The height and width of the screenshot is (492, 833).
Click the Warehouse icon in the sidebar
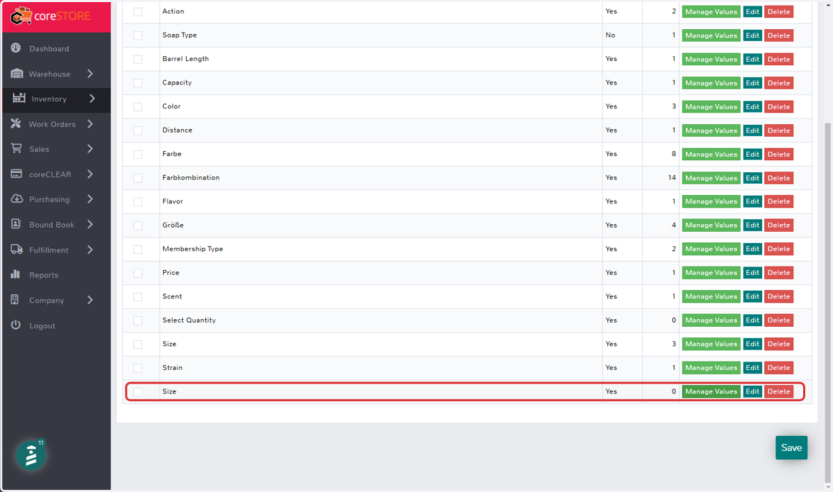pyautogui.click(x=17, y=74)
